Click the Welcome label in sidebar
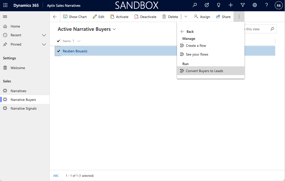Image resolution: width=285 pixels, height=181 pixels. (x=18, y=68)
